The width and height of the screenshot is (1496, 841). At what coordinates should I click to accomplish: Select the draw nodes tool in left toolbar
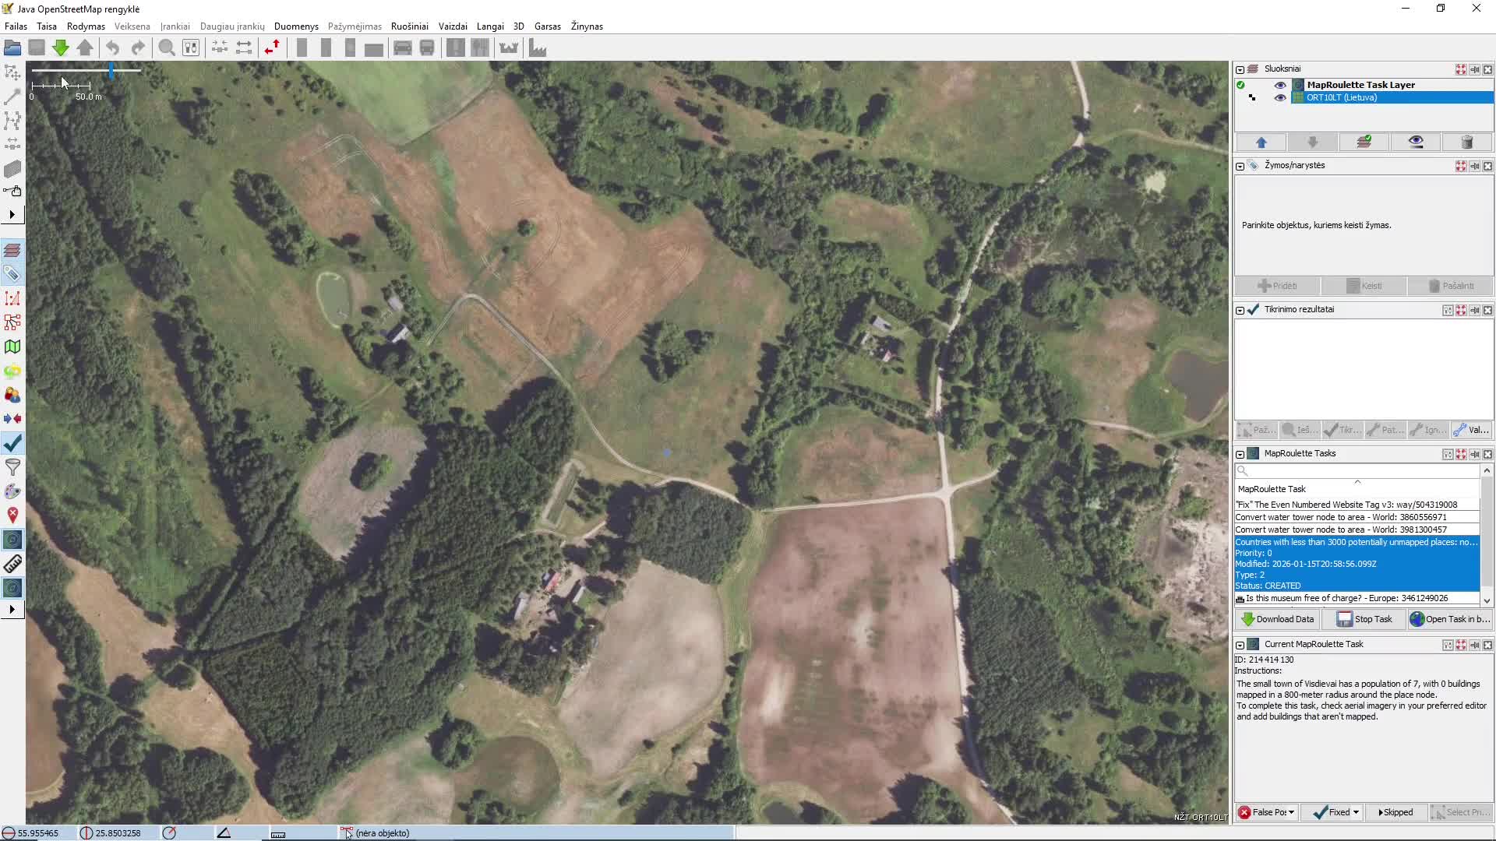(x=12, y=97)
